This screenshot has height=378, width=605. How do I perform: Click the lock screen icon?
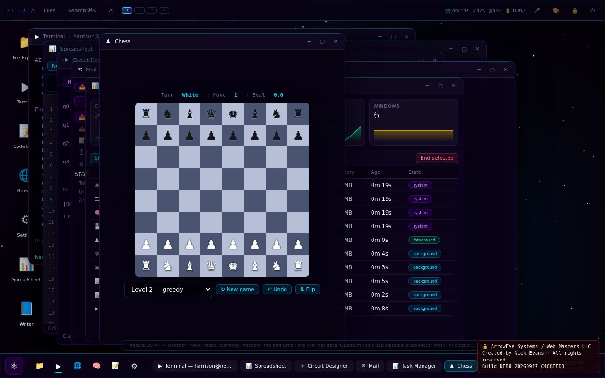point(575,10)
